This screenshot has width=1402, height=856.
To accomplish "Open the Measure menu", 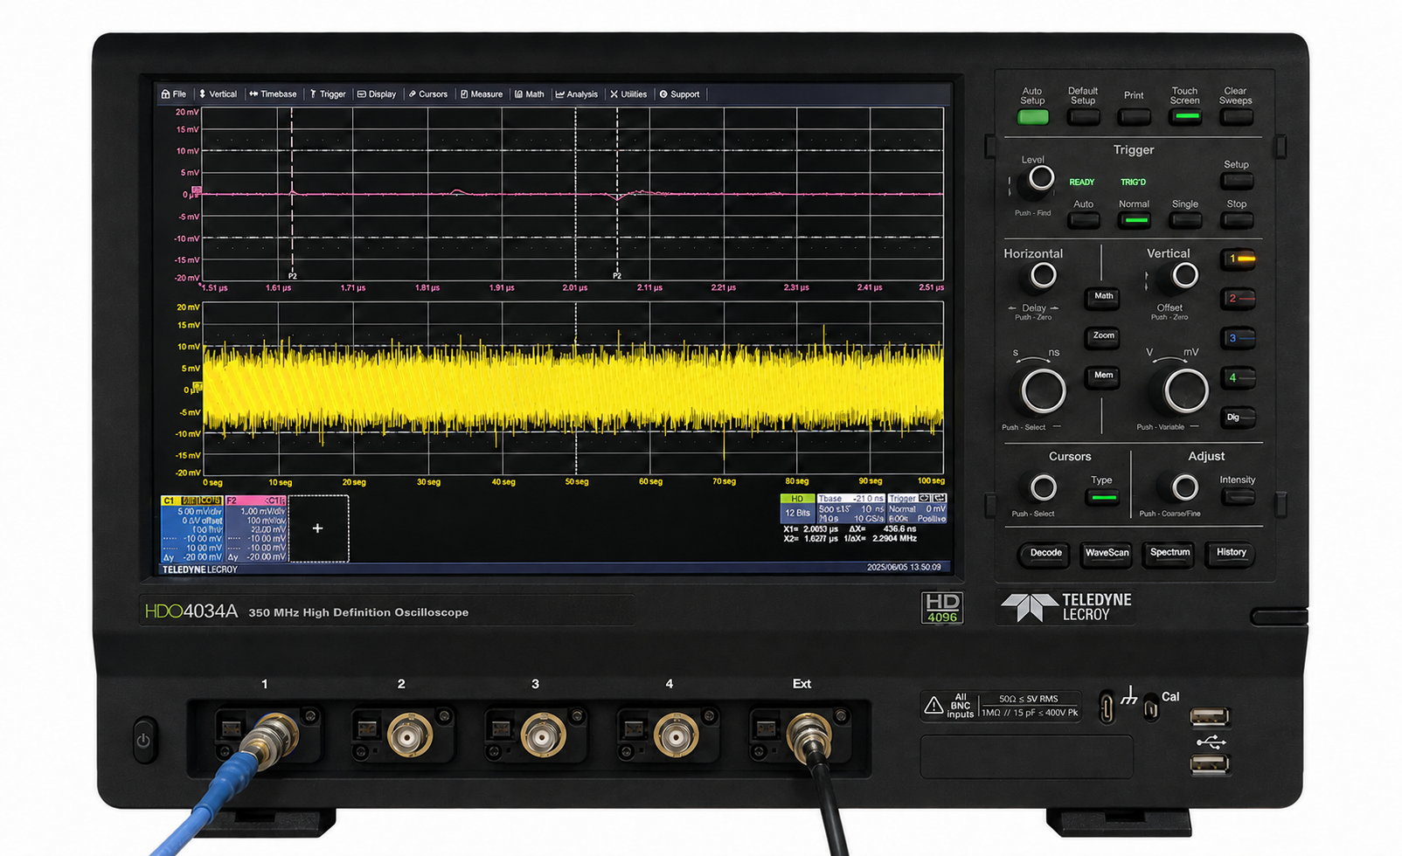I will click(482, 94).
